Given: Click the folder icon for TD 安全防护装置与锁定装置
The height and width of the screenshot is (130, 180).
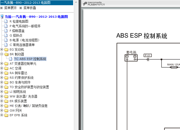Looking at the screenshot, I should click(6, 87).
